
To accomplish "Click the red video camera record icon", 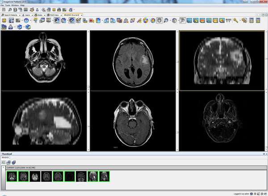I will click(91, 21).
